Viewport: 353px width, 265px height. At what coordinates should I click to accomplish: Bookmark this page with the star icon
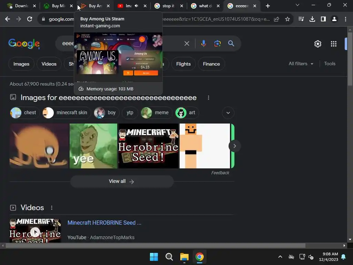tap(287, 19)
